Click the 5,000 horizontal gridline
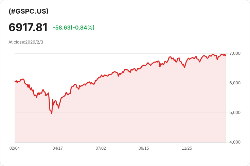 tap(120, 113)
